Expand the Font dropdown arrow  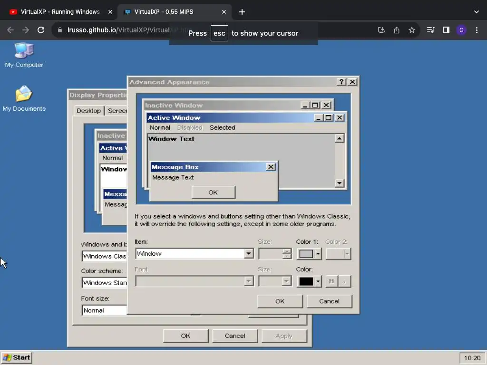coord(248,281)
